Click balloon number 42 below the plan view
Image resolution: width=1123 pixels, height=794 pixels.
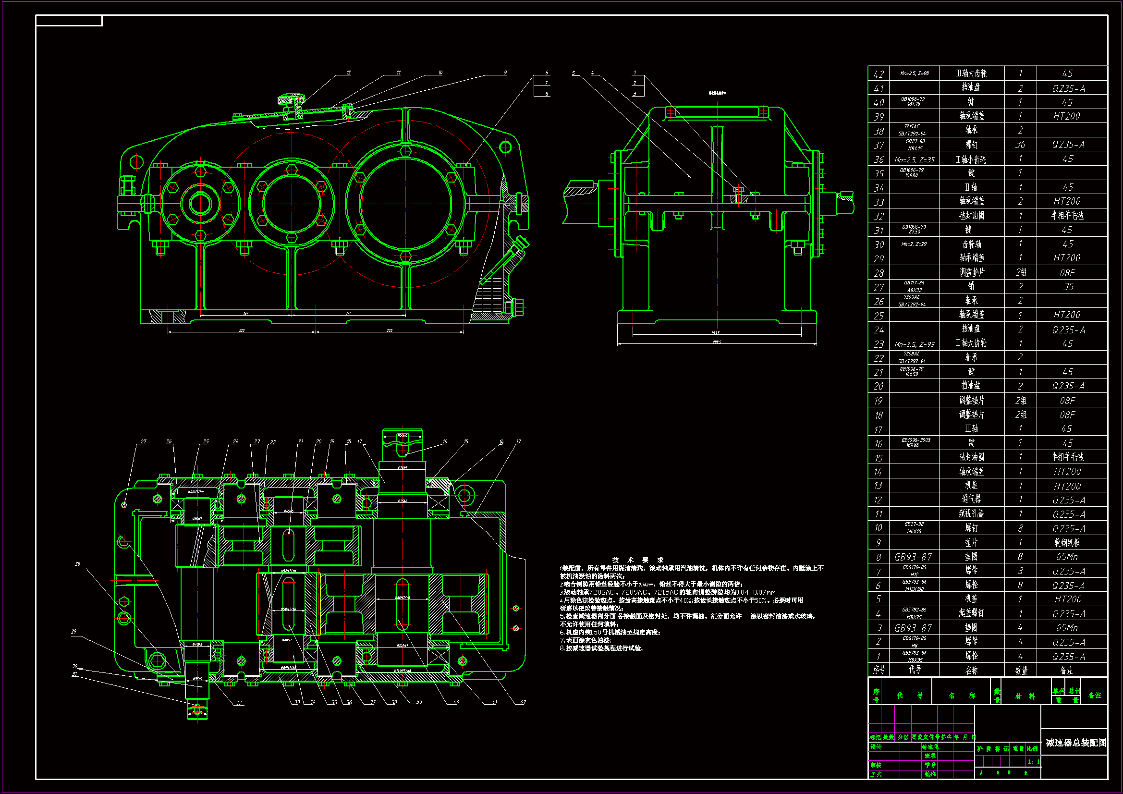pyautogui.click(x=523, y=702)
